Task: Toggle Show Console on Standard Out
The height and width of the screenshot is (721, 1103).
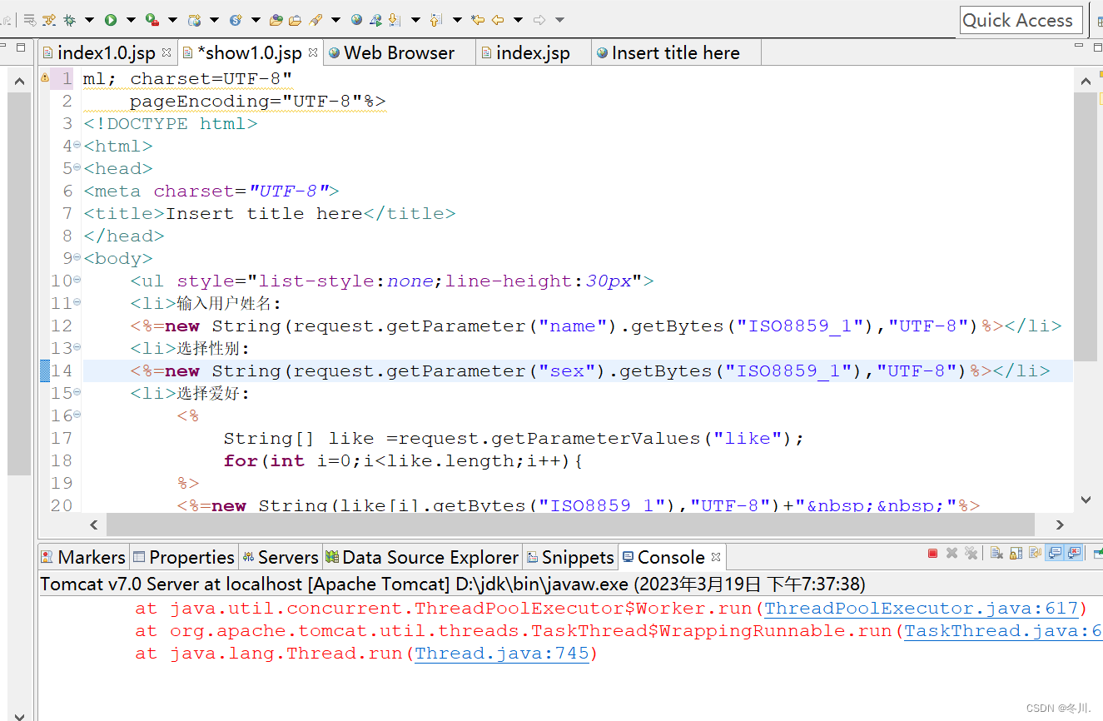Action: (1055, 553)
